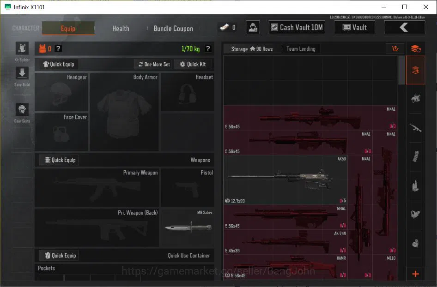
Task: Click the storage sort basket icon
Action: tap(395, 49)
